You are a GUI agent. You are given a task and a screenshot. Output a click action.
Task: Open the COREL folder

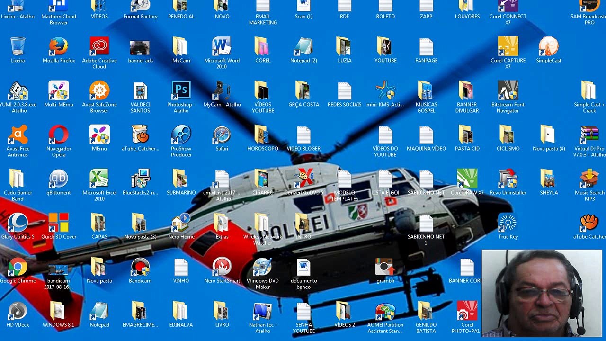[262, 47]
